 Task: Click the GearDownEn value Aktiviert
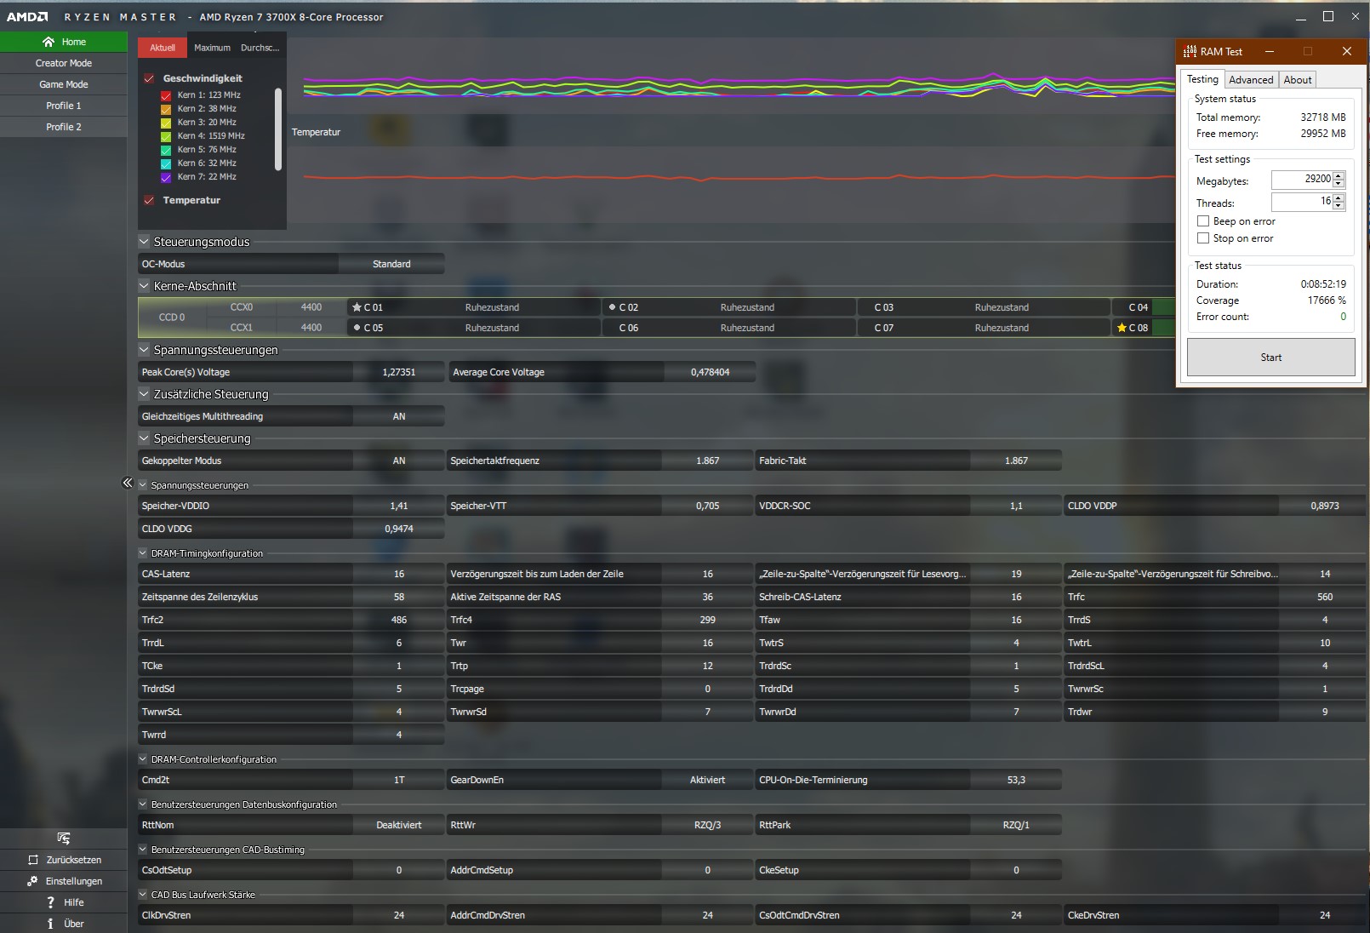707,780
